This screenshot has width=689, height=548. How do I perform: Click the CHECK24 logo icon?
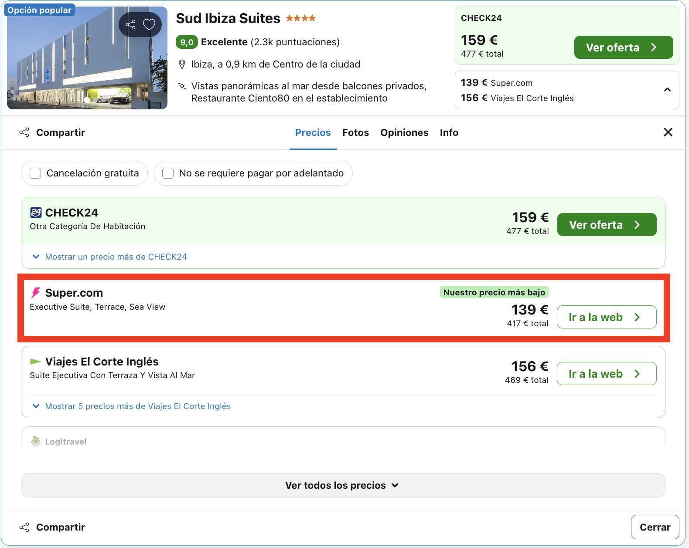[36, 213]
